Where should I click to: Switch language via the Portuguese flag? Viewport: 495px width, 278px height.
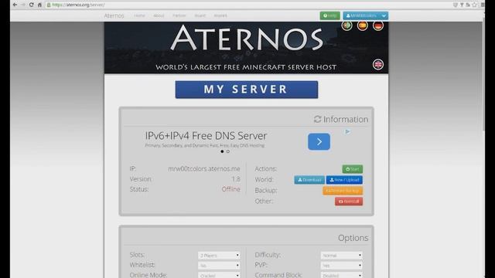click(x=347, y=25)
